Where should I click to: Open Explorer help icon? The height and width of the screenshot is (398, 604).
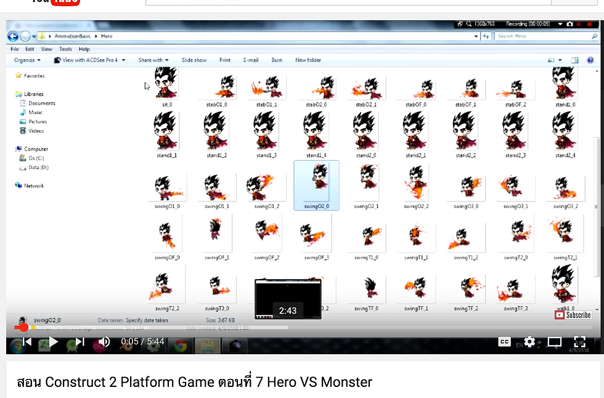(x=590, y=60)
